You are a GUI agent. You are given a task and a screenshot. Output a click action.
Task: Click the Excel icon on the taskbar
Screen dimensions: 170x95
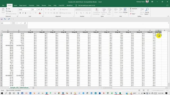[120, 93]
